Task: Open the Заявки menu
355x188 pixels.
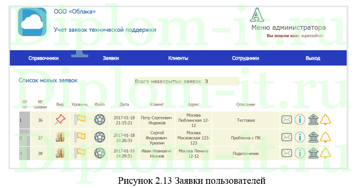Action: 111,58
